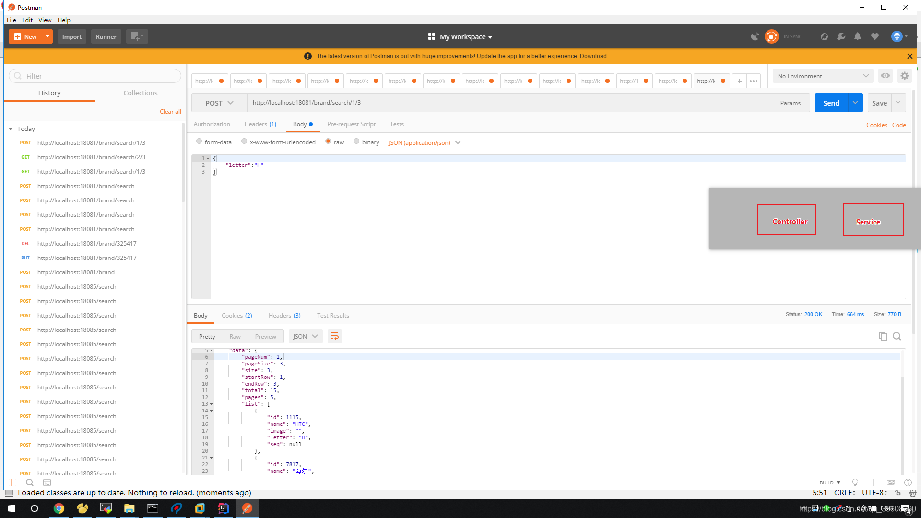Open Chrome from the taskbar

[59, 508]
